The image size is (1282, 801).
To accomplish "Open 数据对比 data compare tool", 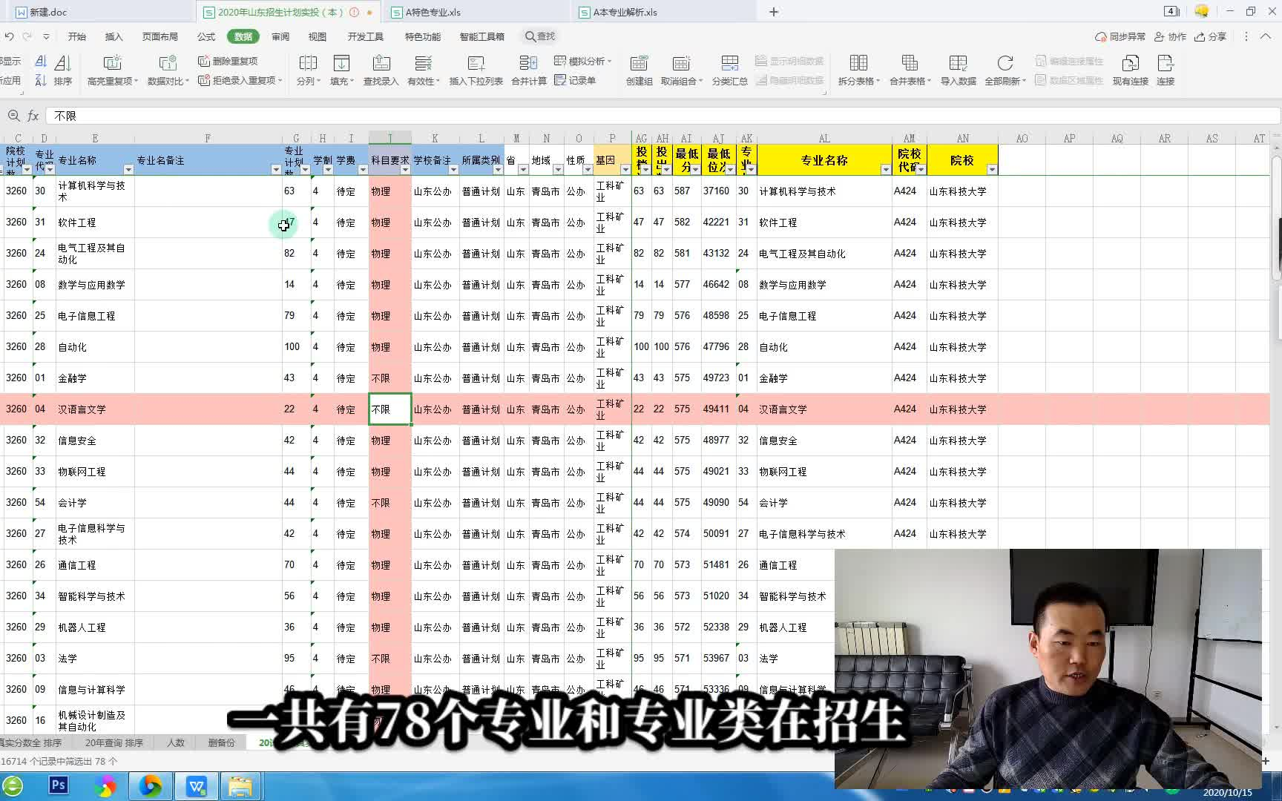I will point(168,71).
